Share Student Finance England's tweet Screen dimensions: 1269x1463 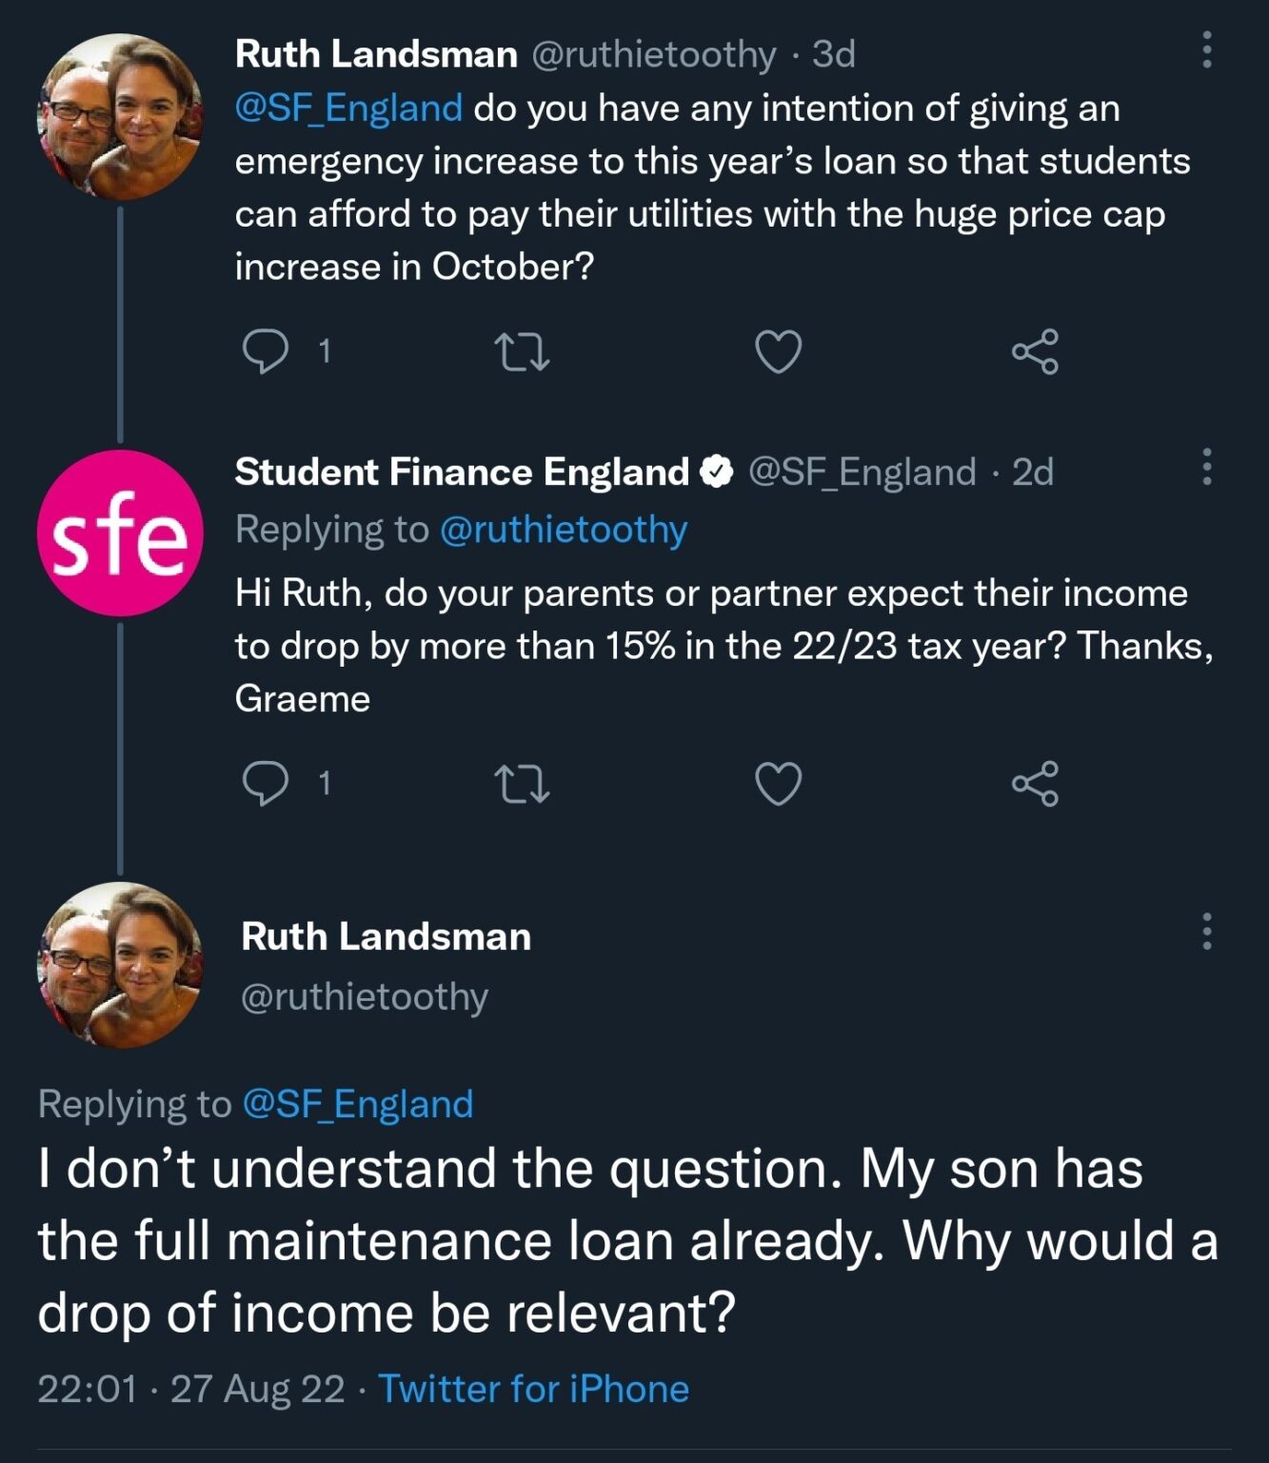[1035, 783]
